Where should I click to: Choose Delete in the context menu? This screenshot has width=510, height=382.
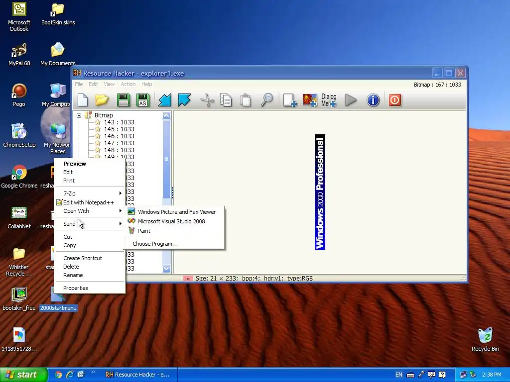[90, 267]
